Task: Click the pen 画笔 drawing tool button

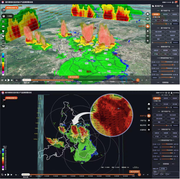Action: click(x=163, y=169)
